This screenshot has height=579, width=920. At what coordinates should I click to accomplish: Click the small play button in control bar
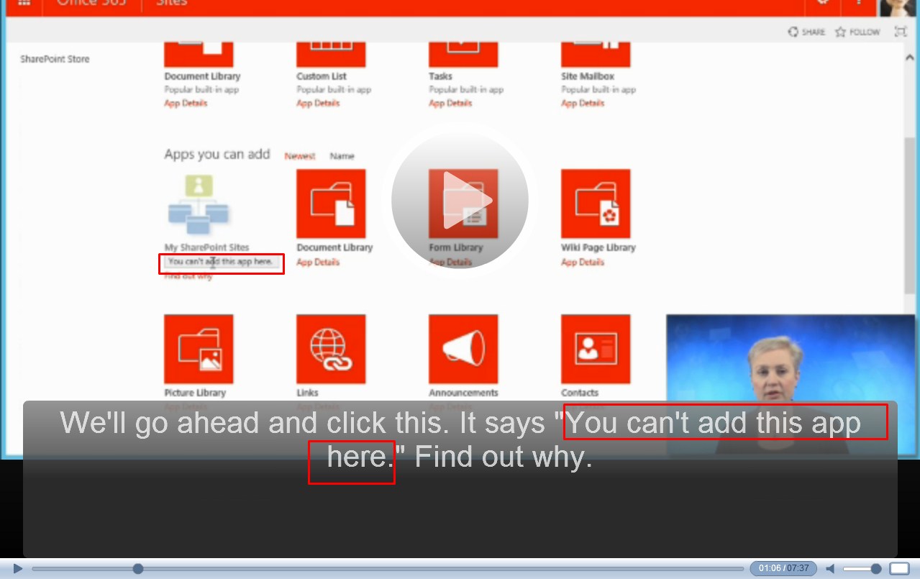18,569
